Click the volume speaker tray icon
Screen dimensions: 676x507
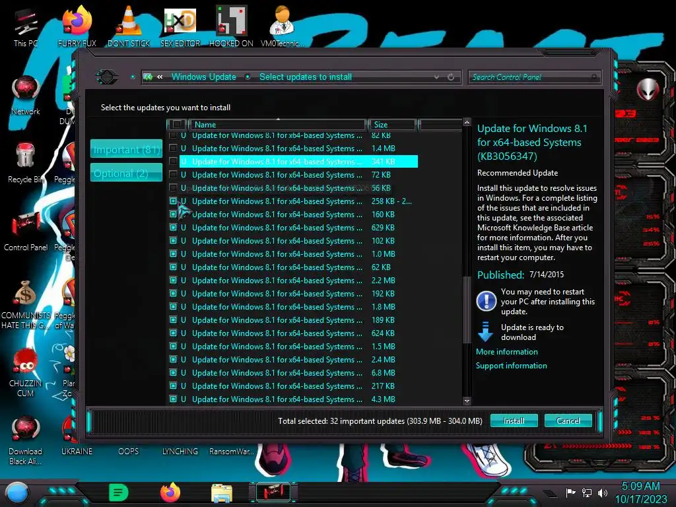pyautogui.click(x=602, y=492)
